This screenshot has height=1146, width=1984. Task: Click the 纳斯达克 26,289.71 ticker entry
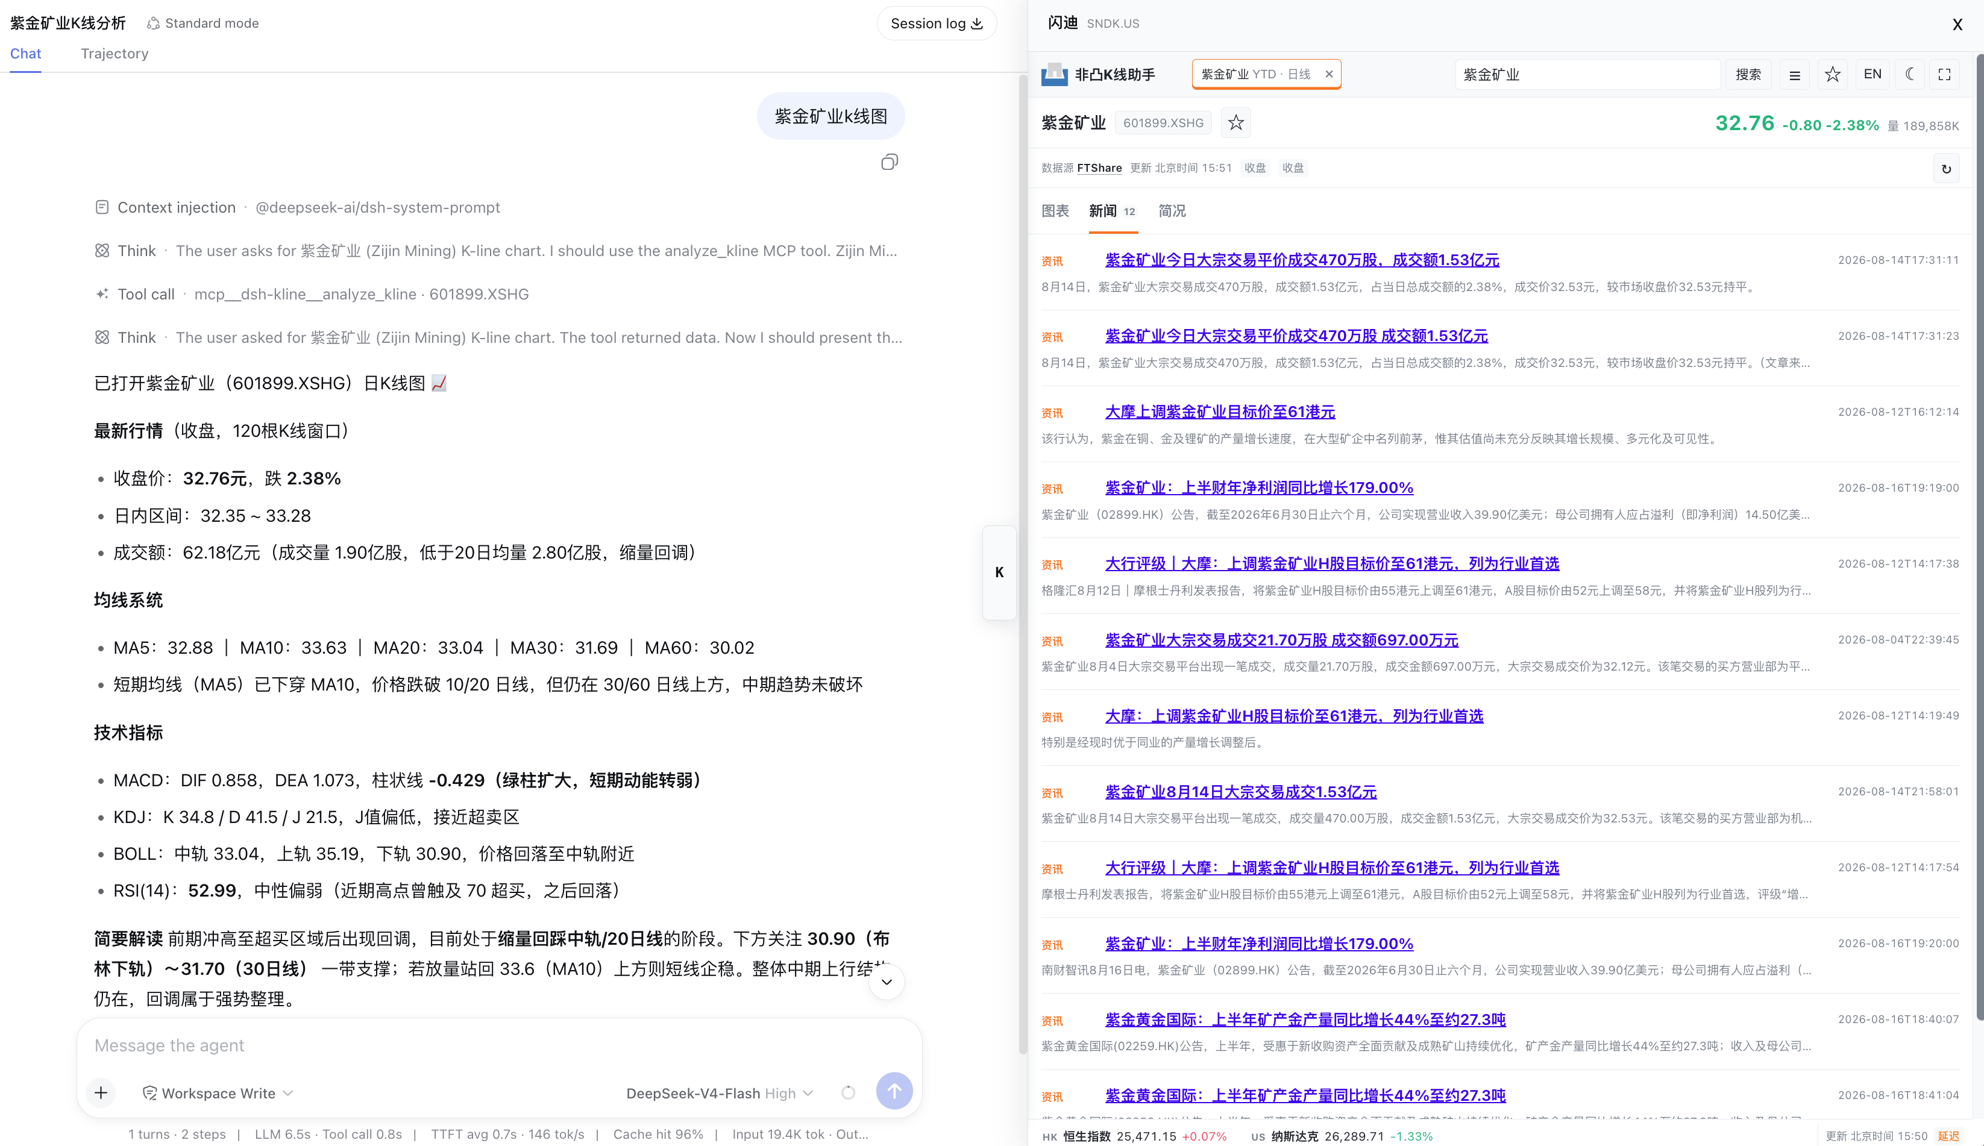coord(1342,1136)
